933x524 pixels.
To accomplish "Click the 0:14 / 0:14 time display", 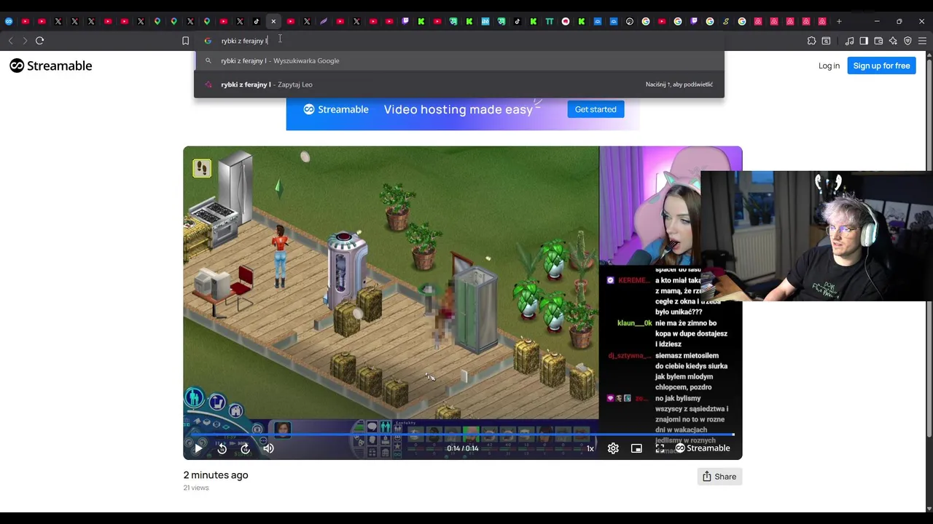I will 463,448.
